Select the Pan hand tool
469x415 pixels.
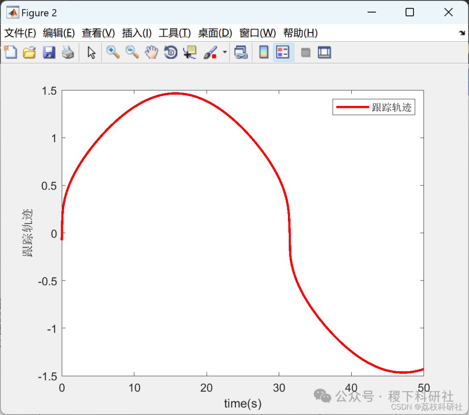tap(152, 53)
